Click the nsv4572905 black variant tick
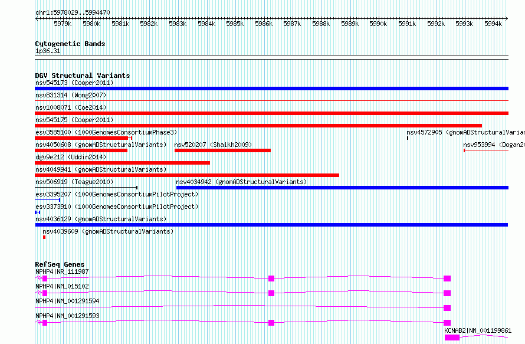525x344 pixels. [x=408, y=138]
